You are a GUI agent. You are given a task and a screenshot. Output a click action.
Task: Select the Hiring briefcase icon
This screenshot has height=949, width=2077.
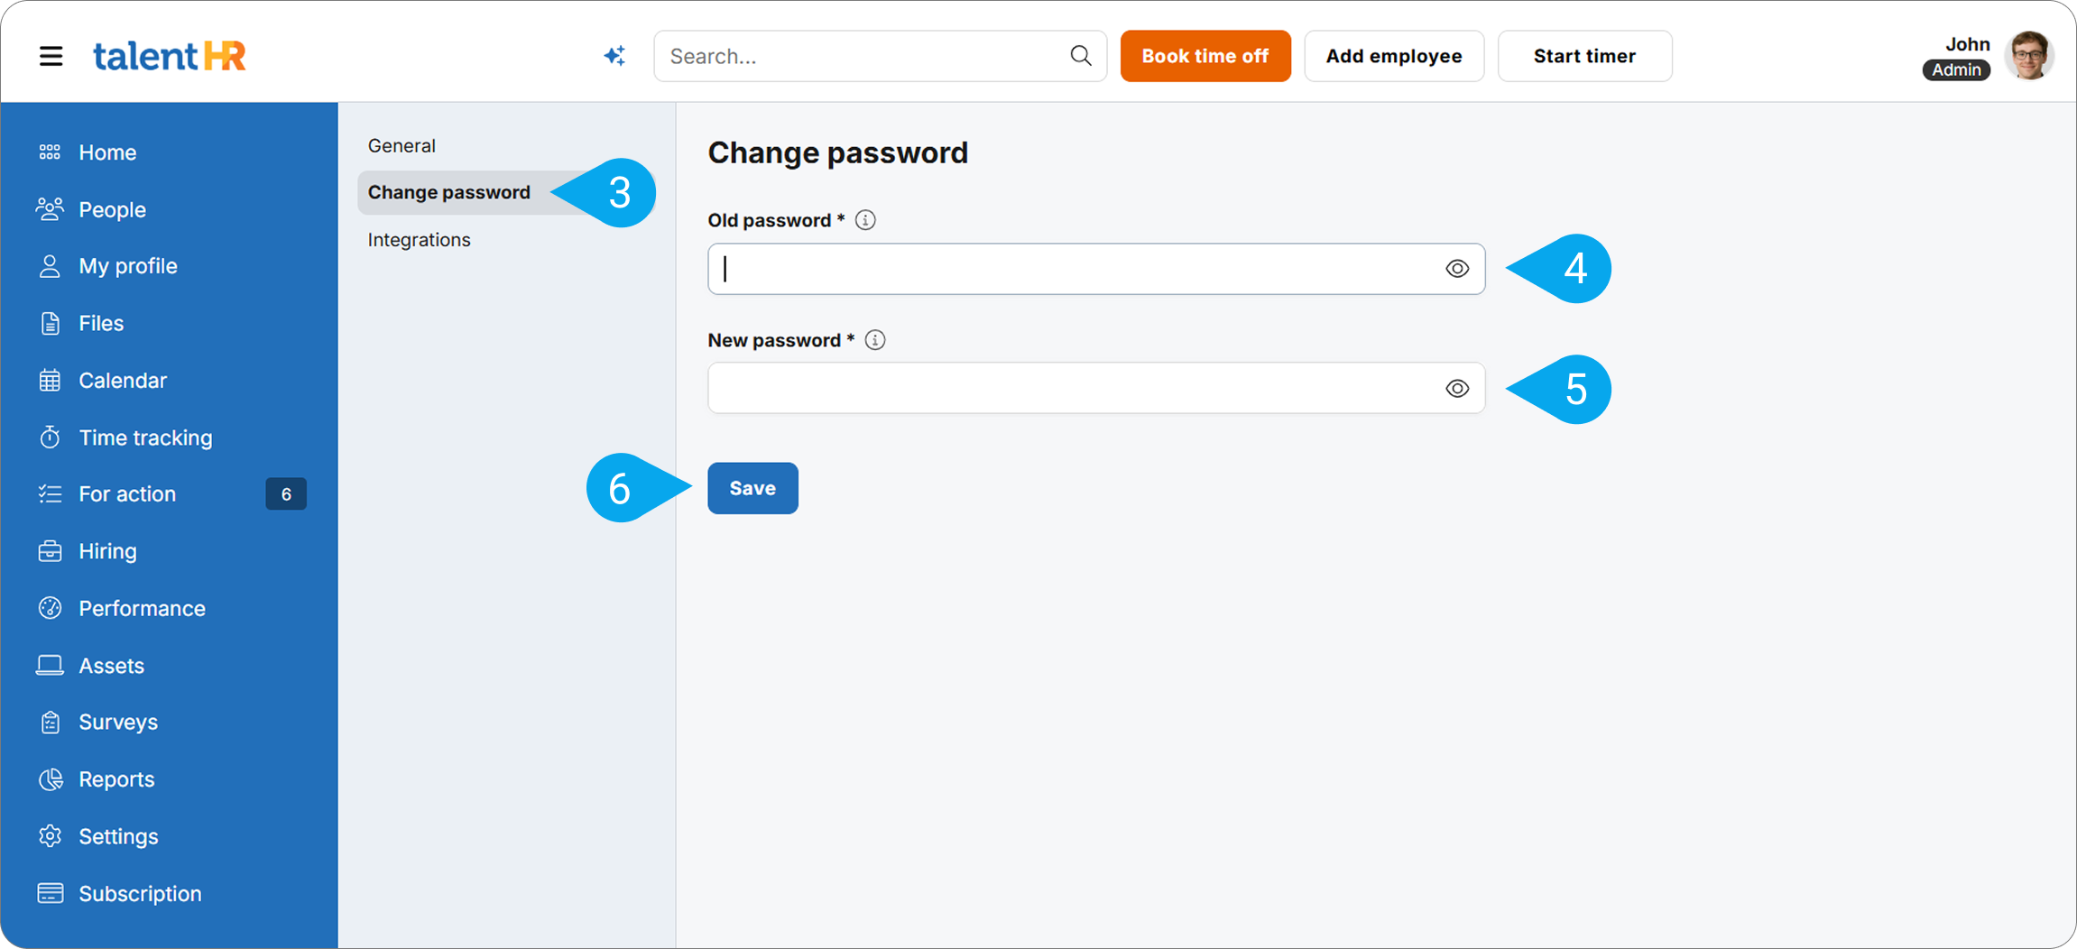click(x=51, y=550)
